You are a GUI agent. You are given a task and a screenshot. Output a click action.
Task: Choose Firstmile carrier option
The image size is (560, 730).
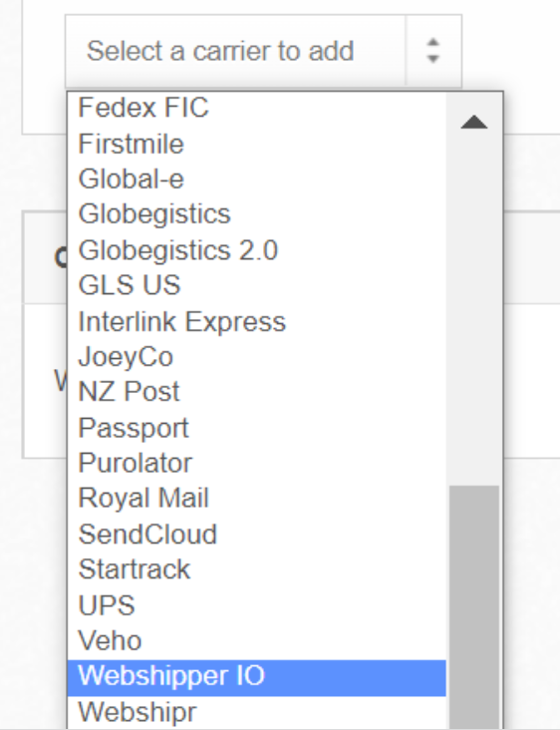(x=257, y=144)
